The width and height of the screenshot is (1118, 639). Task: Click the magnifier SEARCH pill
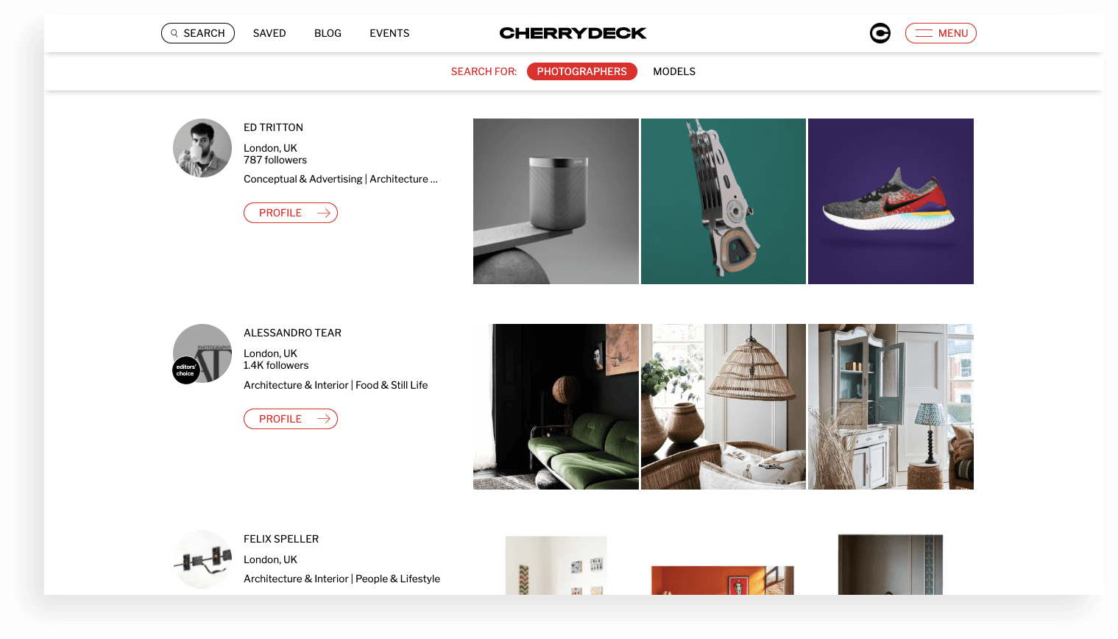tap(198, 33)
